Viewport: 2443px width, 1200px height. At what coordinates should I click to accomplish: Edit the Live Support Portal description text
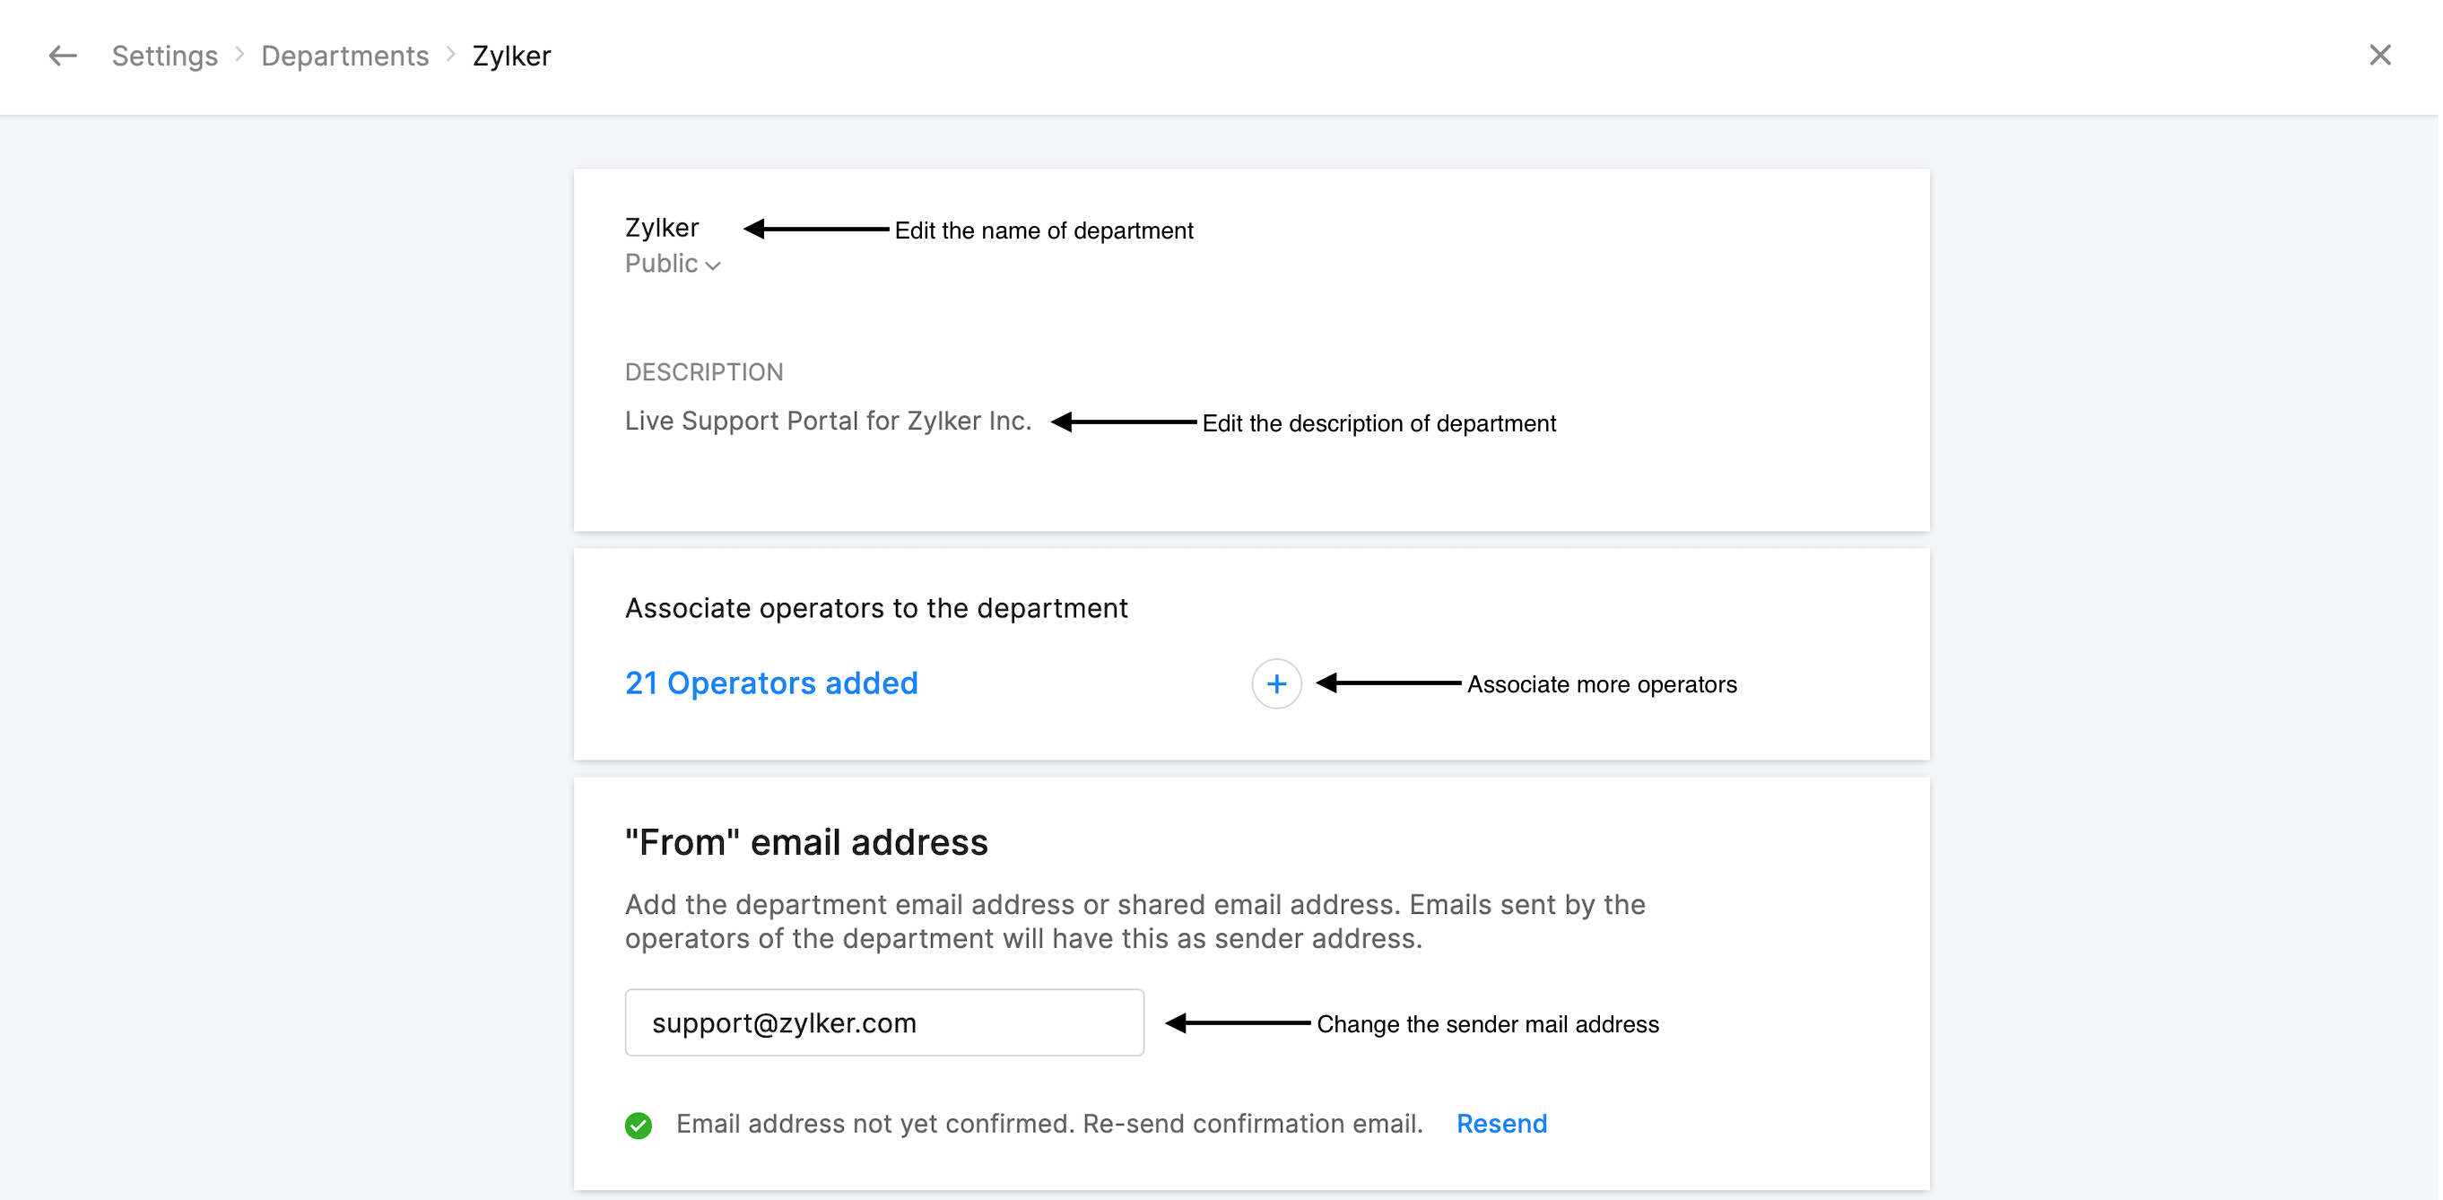[827, 421]
